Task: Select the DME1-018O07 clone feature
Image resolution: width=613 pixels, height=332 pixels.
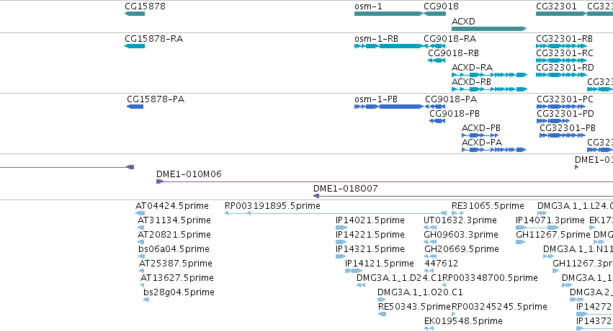Action: (x=463, y=197)
